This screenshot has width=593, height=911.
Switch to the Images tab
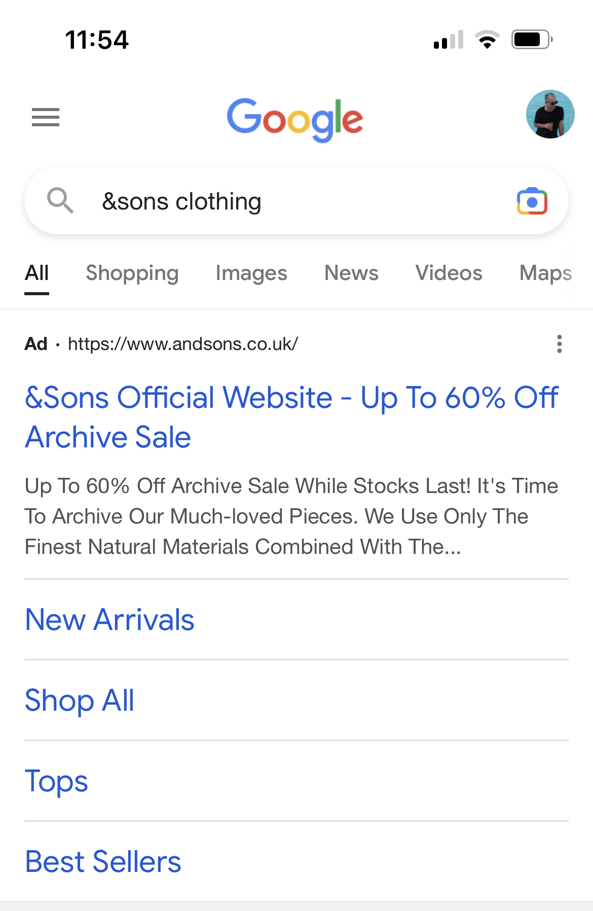coord(251,273)
